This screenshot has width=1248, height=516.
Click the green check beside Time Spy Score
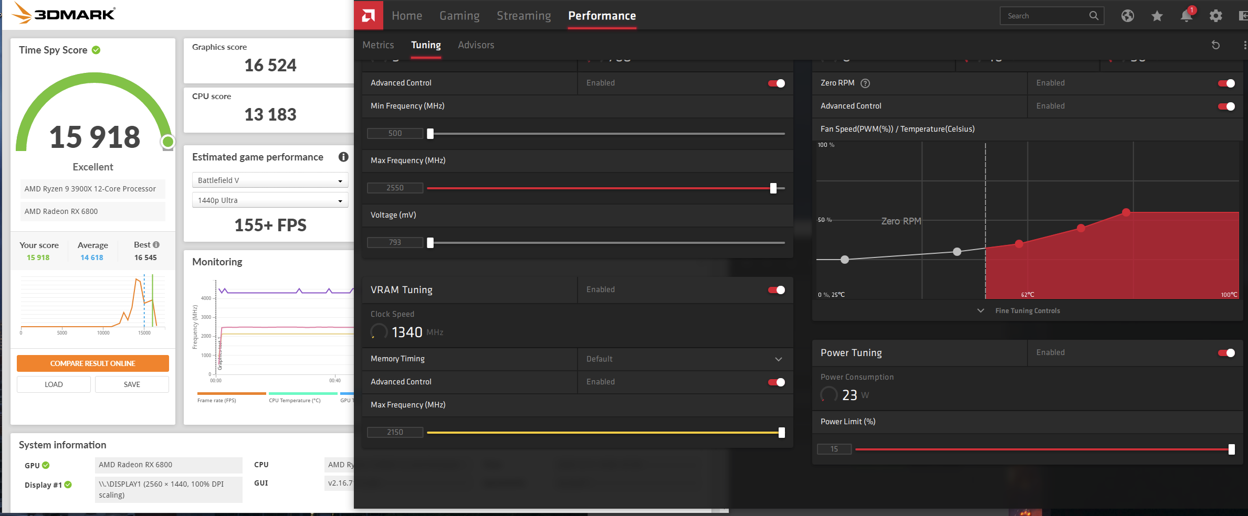pyautogui.click(x=96, y=50)
